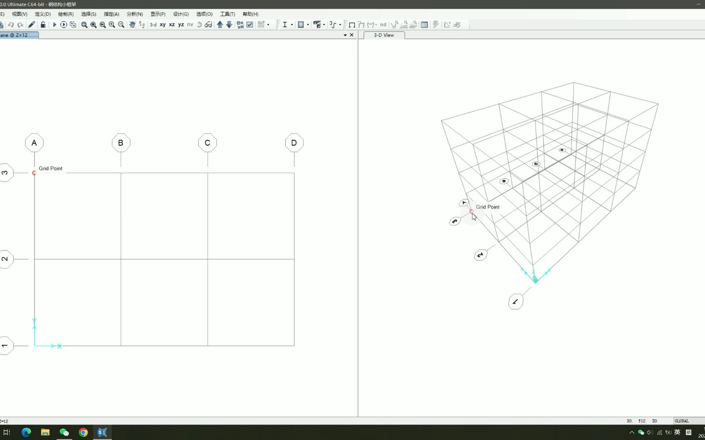
Task: Click grid bubble D in plan view
Action: 294,143
